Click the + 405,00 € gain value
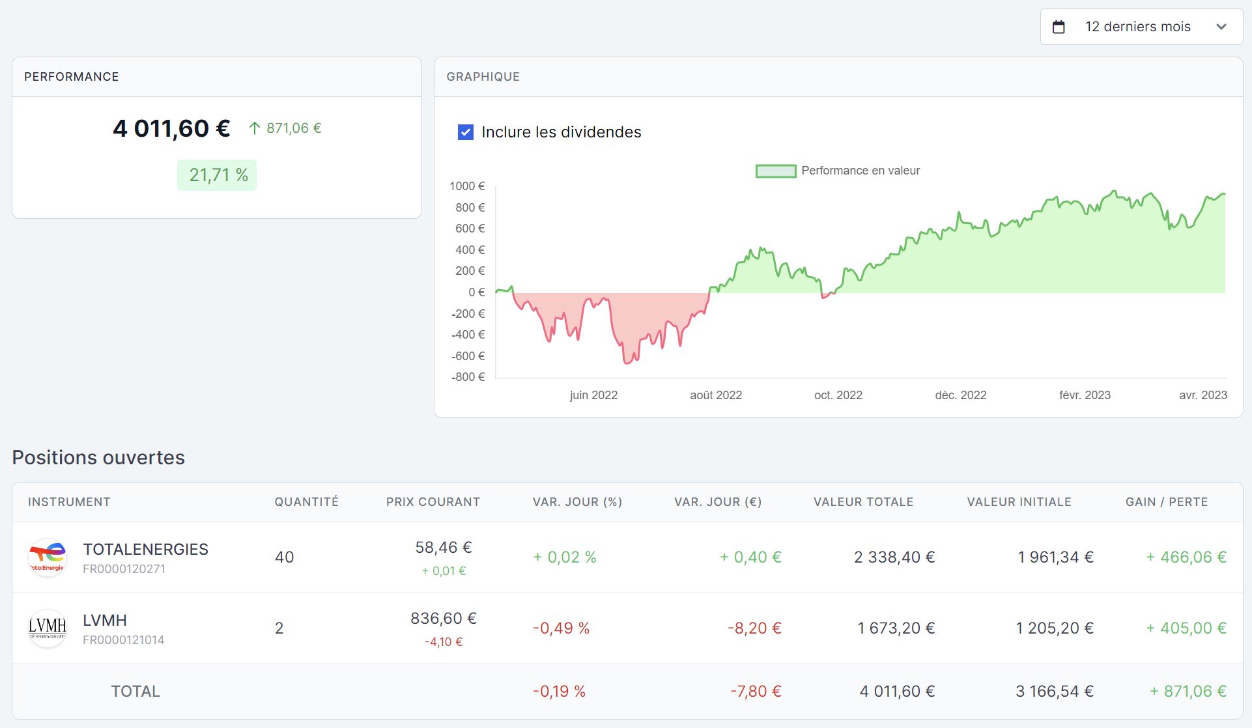Image resolution: width=1252 pixels, height=728 pixels. pos(1186,628)
